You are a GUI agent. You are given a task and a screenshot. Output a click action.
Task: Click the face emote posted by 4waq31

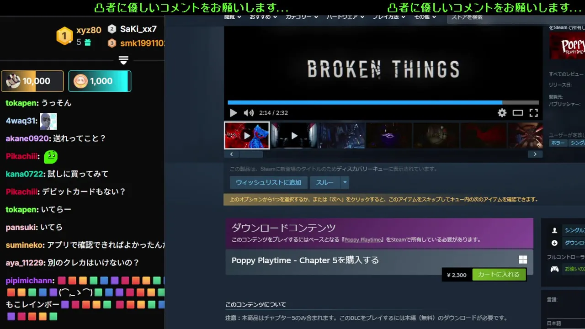[x=48, y=121]
